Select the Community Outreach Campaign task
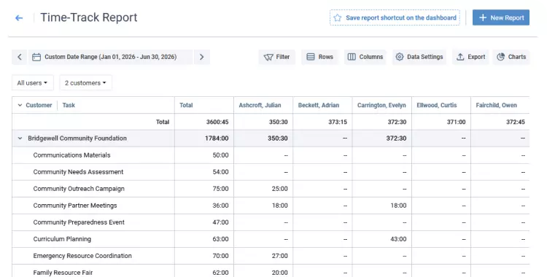 point(79,189)
